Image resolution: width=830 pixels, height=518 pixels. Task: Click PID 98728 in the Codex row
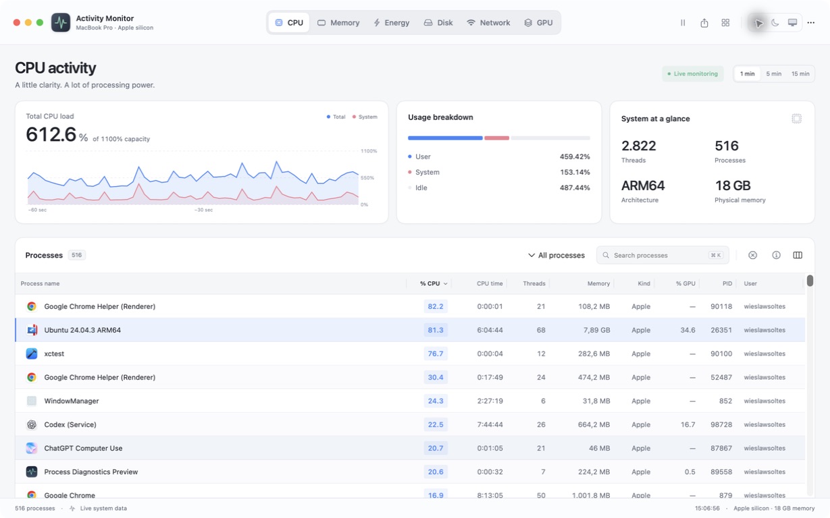721,424
